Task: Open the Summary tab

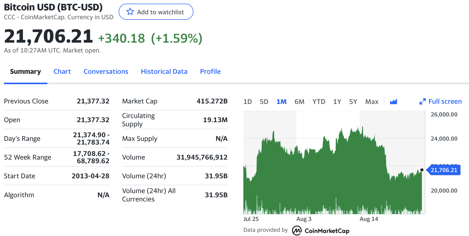Action: [x=26, y=71]
